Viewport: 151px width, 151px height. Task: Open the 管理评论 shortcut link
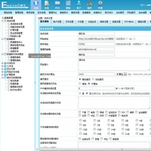pyautogui.click(x=53, y=13)
